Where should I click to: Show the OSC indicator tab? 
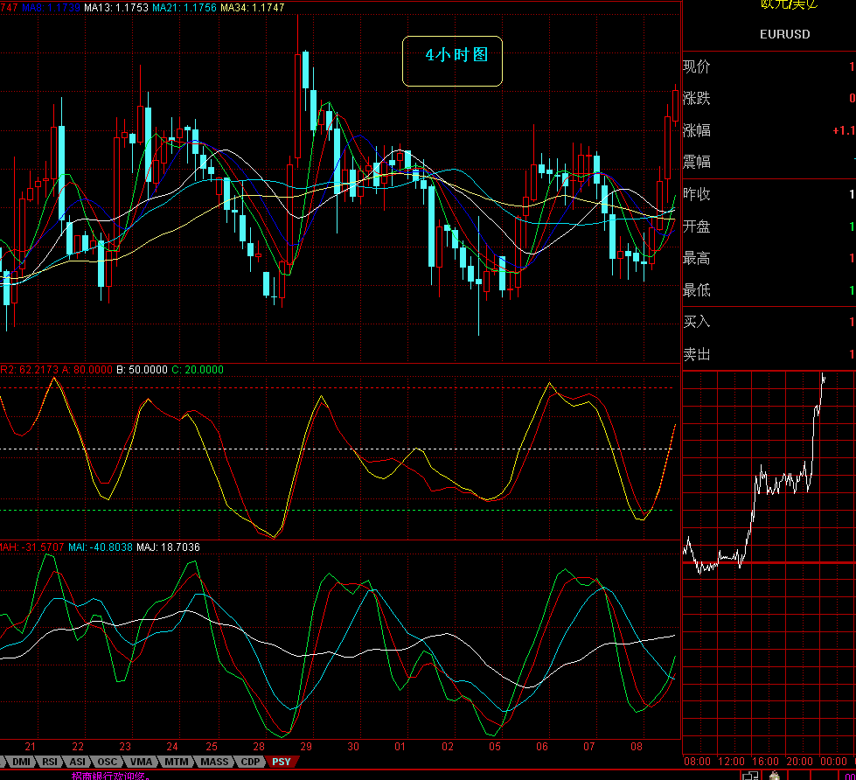pos(106,762)
